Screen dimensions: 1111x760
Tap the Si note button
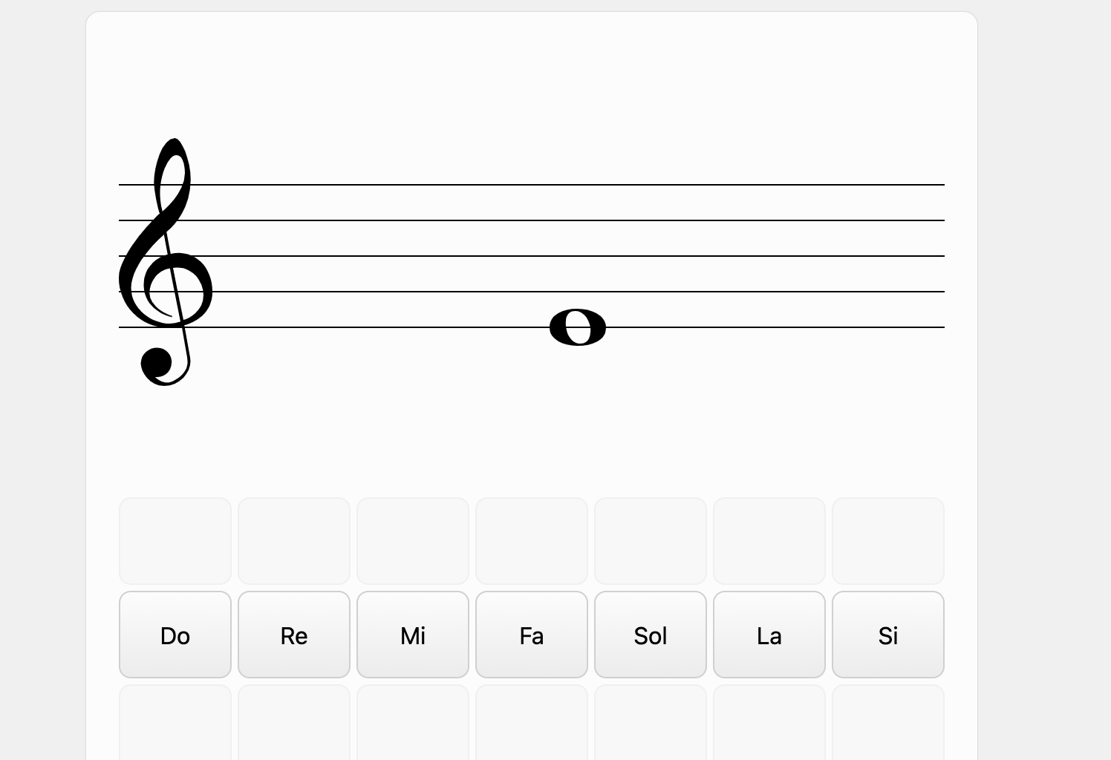(x=888, y=635)
